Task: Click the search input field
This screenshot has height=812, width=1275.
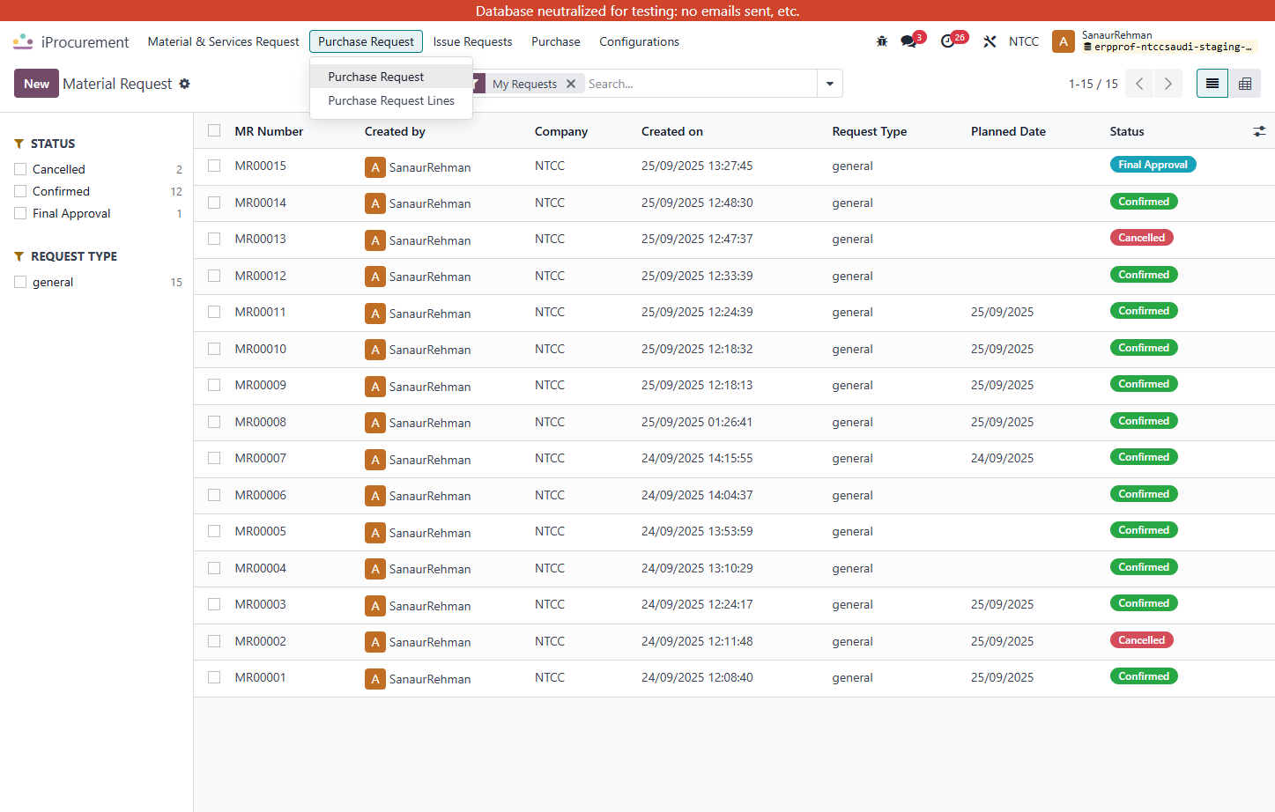Action: pos(700,84)
